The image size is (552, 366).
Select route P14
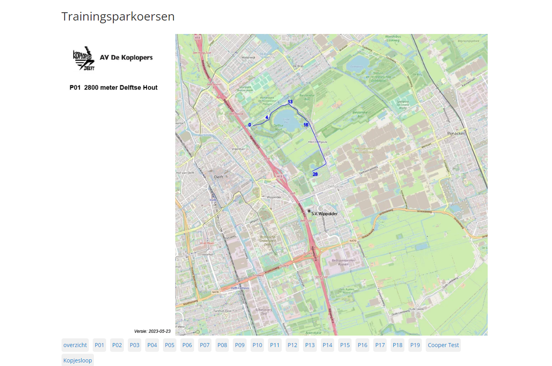[327, 345]
